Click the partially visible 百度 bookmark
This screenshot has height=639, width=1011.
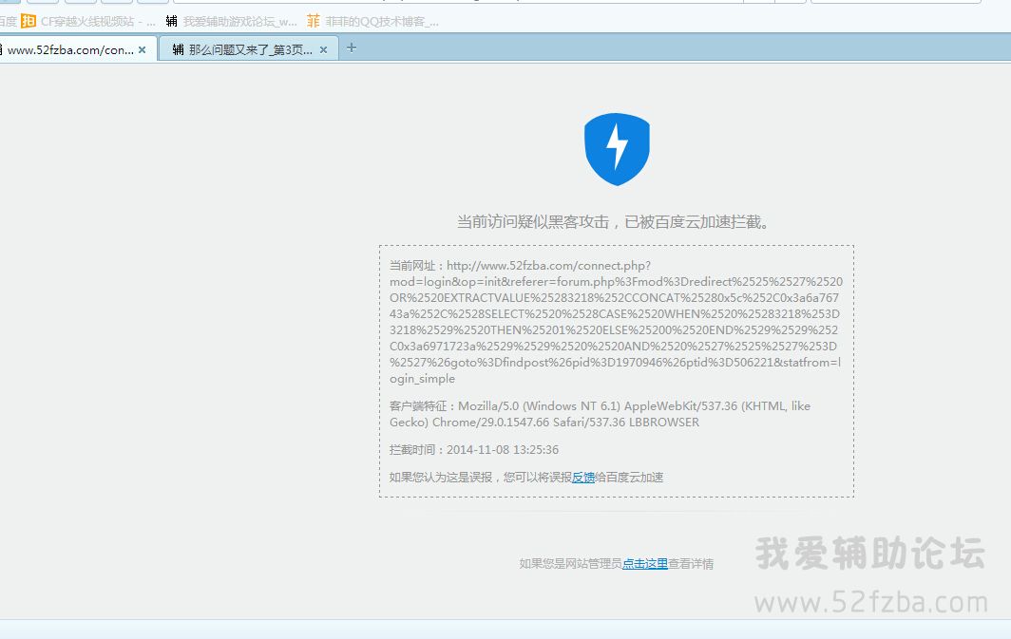coord(8,21)
